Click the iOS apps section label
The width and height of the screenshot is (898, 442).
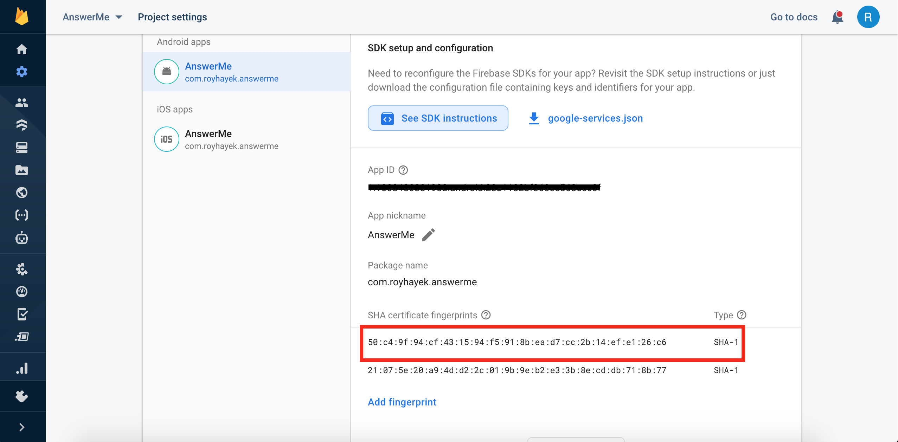pos(175,109)
